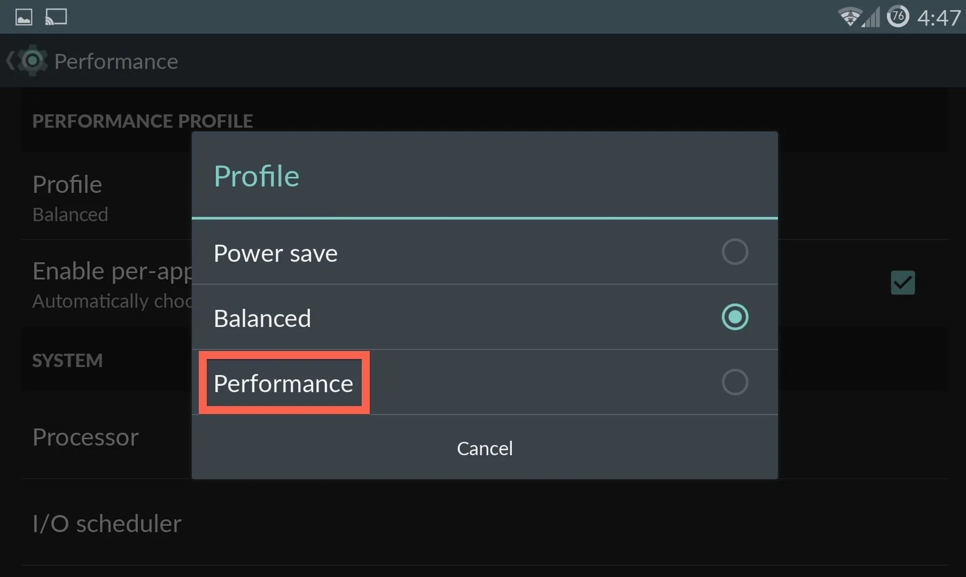Tap the back chevron beside Performance title
Screen dimensions: 966x577
click(x=10, y=60)
